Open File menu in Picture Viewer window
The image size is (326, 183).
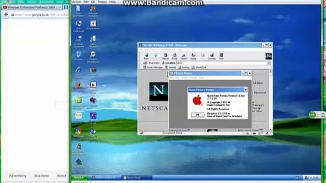[x=172, y=78]
